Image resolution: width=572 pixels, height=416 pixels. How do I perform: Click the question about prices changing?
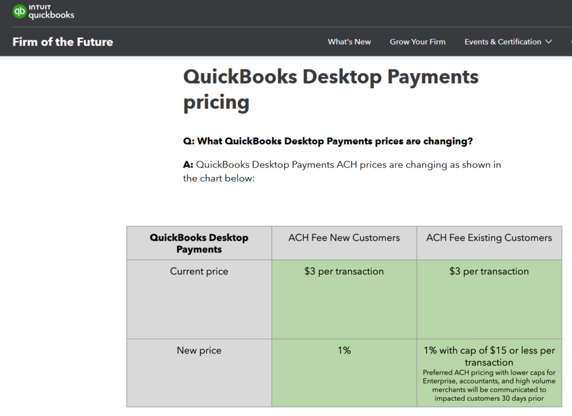coord(327,141)
